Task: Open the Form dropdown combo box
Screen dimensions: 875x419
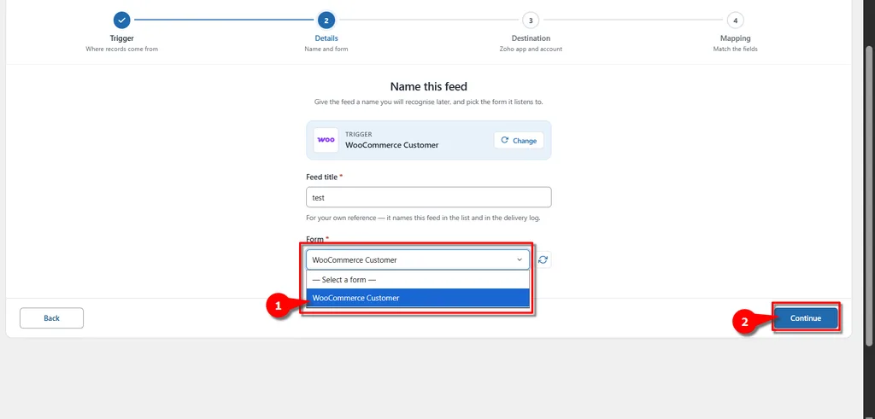Action: (417, 259)
